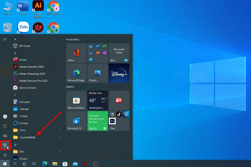251x167 pixels.
Task: Click the # section header
Action: [15, 39]
